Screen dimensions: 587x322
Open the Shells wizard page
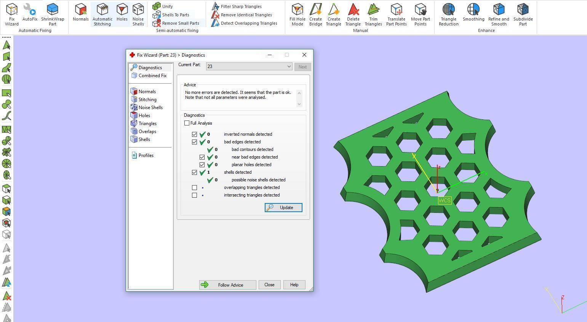[144, 140]
